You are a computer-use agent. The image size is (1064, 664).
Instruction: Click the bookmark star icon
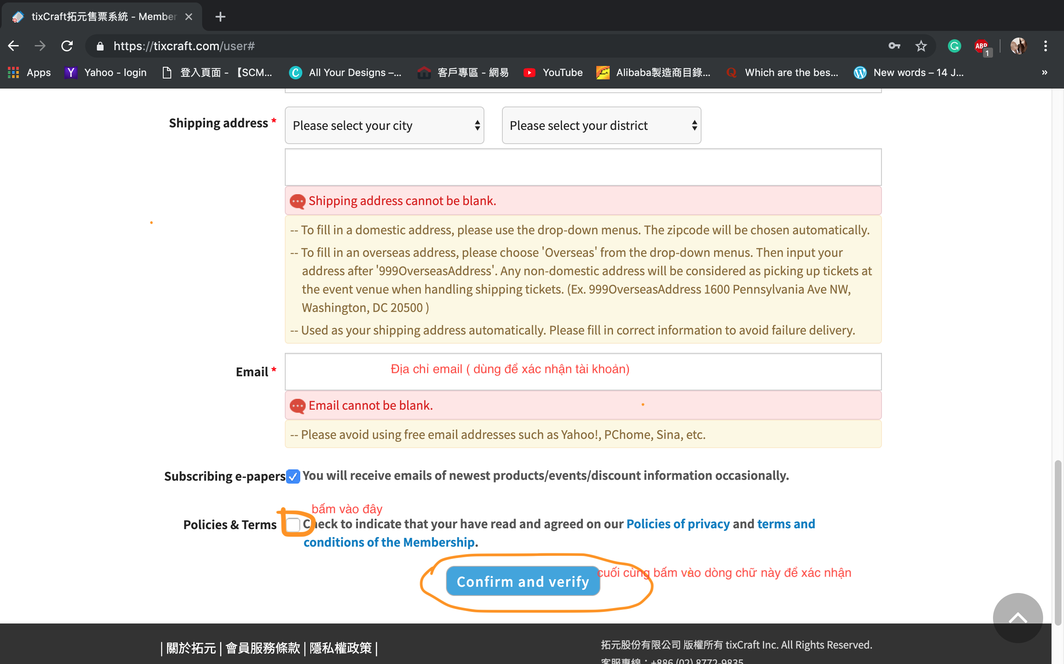[x=921, y=46]
